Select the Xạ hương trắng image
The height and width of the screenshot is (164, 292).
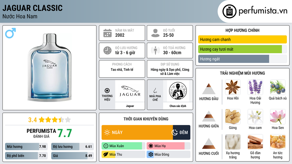[x=233, y=142]
